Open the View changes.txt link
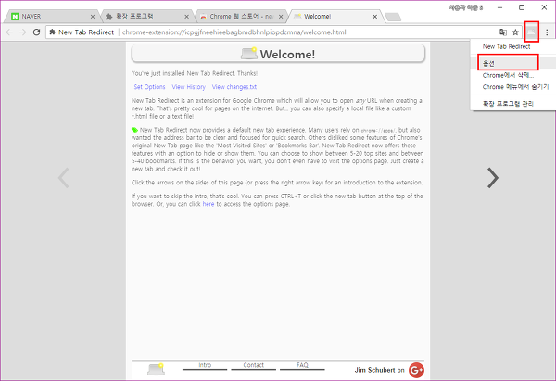The height and width of the screenshot is (381, 556). 234,87
